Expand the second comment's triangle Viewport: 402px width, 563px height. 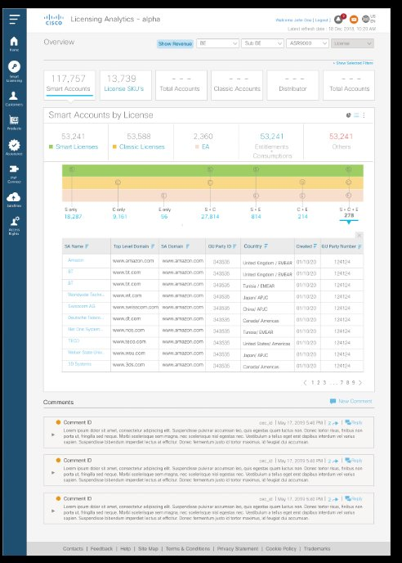(x=53, y=472)
